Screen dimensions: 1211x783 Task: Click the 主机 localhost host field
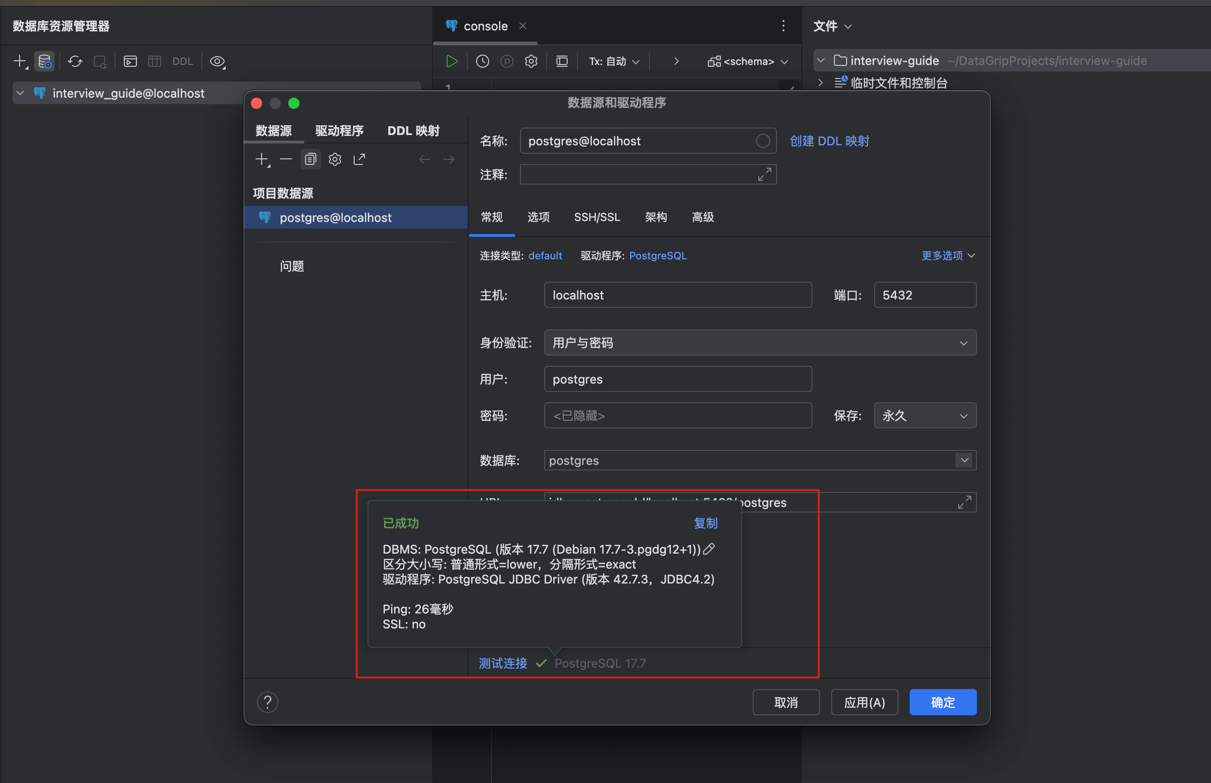click(x=678, y=295)
